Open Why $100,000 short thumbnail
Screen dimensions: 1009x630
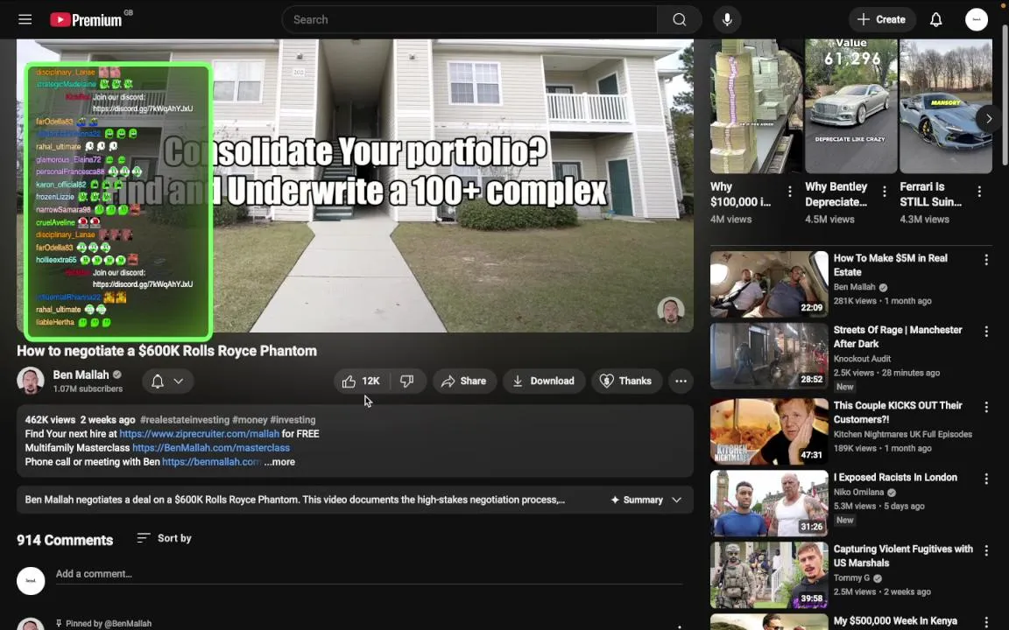(756, 106)
